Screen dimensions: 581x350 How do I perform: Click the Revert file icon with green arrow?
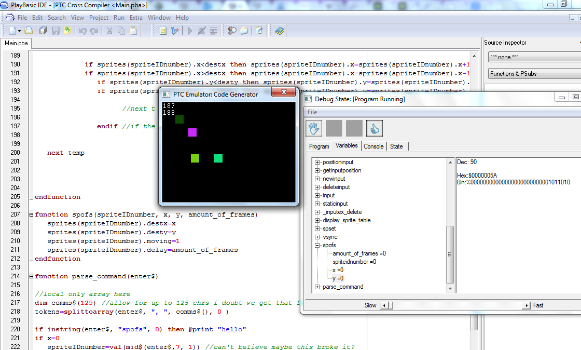pyautogui.click(x=67, y=31)
